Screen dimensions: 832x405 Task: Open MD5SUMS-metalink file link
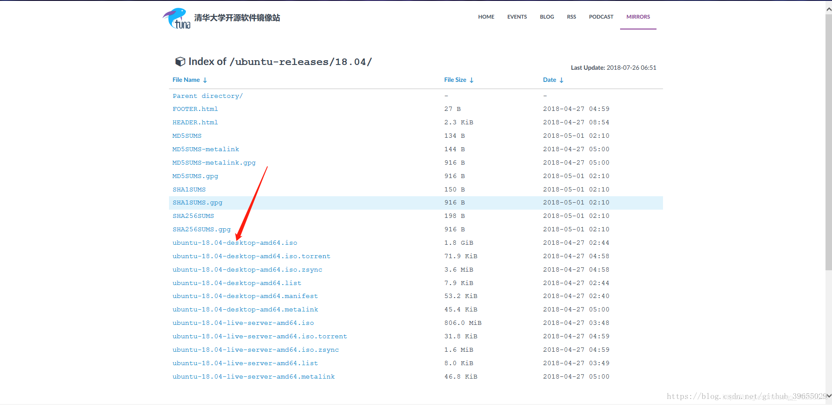tap(206, 149)
